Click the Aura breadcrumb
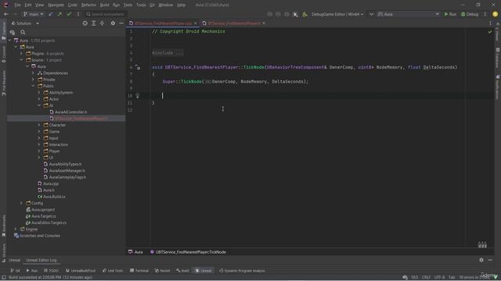The image size is (501, 281). coord(135,252)
